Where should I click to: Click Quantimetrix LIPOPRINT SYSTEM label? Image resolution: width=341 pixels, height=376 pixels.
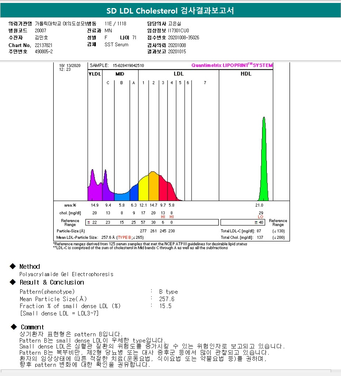pos(232,65)
